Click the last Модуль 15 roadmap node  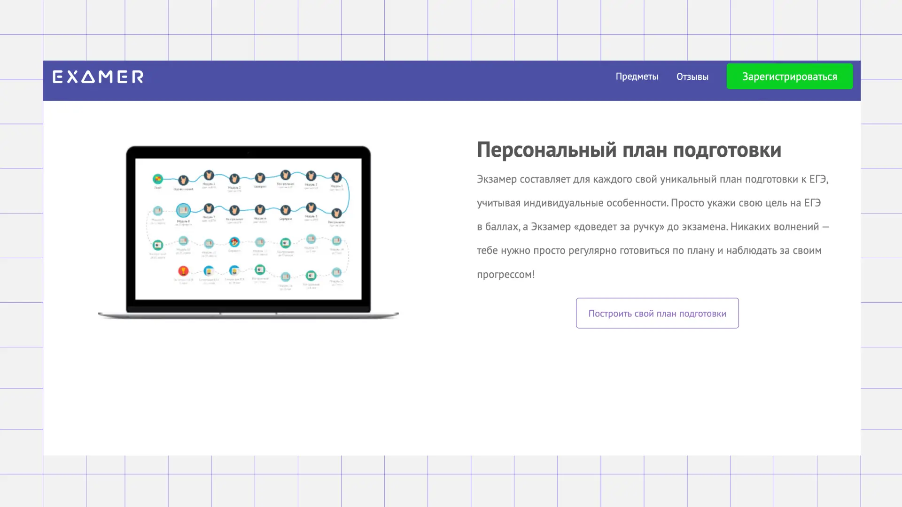pos(337,273)
